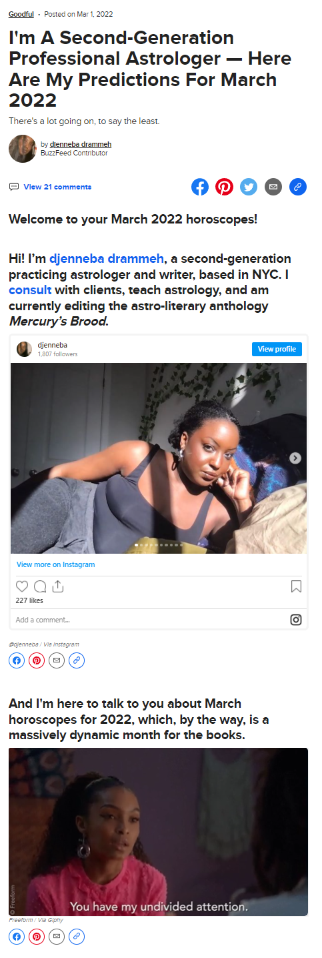Email the article using the gray envelope icon
This screenshot has width=322, height=958.
[273, 187]
